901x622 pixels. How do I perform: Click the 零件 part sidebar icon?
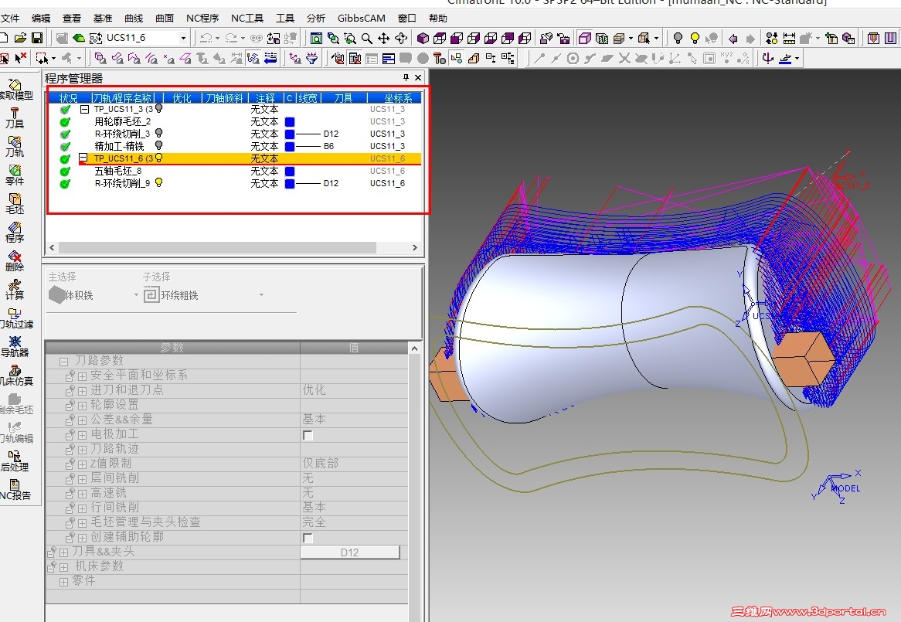tap(15, 175)
